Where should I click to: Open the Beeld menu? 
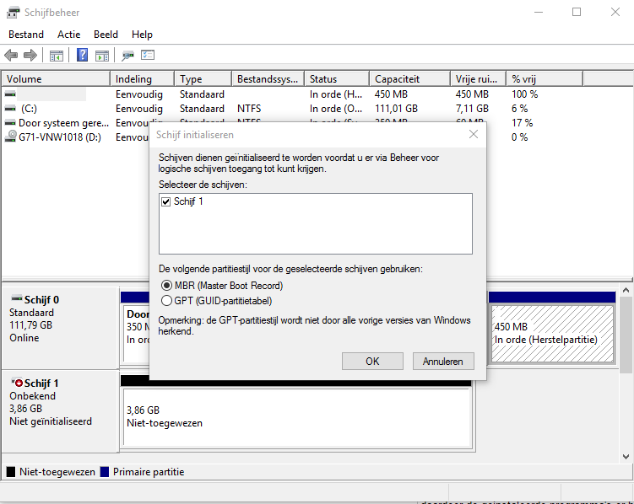pyautogui.click(x=106, y=35)
